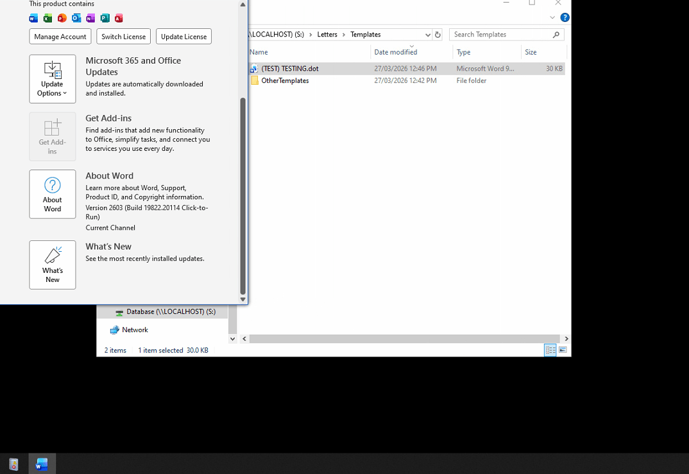Screen dimensions: 689x474
Task: Click the PowerPoint icon in product list
Action: 62,18
